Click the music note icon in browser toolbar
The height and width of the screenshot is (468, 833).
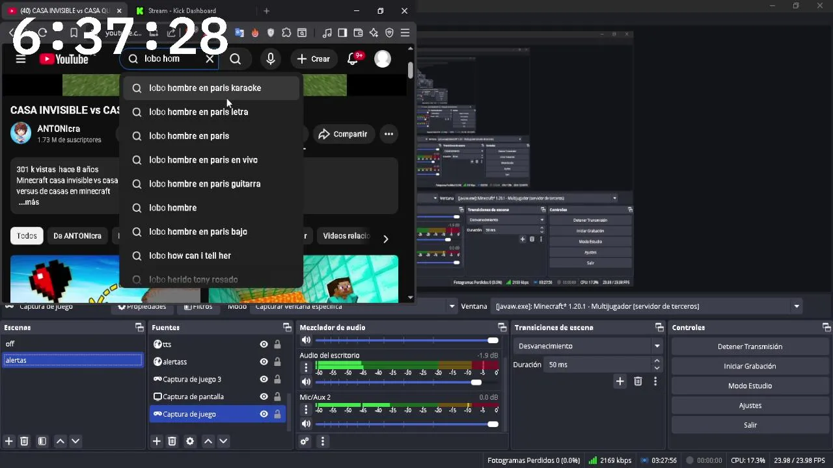point(327,32)
